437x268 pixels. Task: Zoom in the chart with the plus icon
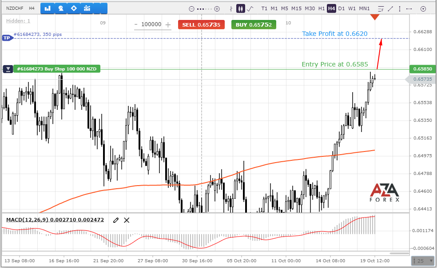pyautogui.click(x=217, y=8)
